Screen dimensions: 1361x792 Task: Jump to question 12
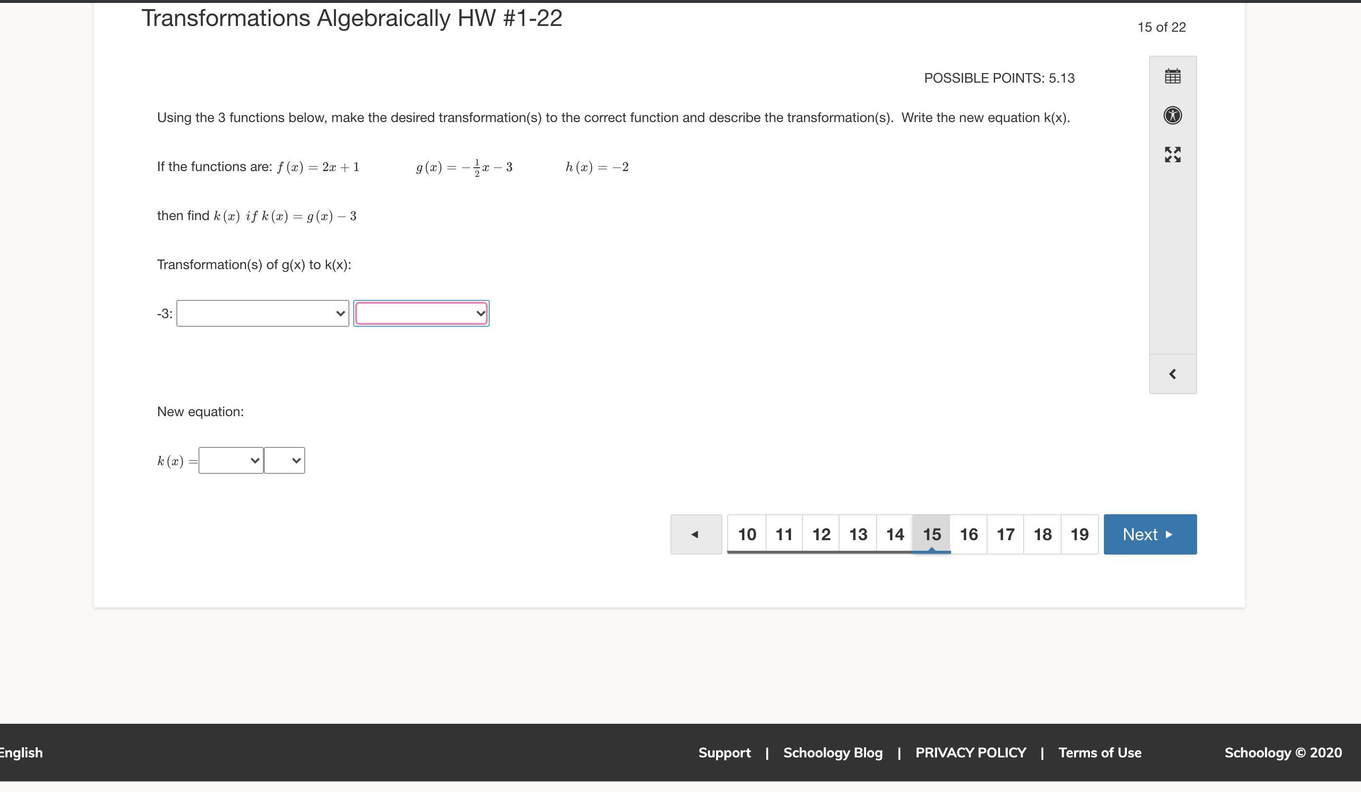(x=821, y=534)
